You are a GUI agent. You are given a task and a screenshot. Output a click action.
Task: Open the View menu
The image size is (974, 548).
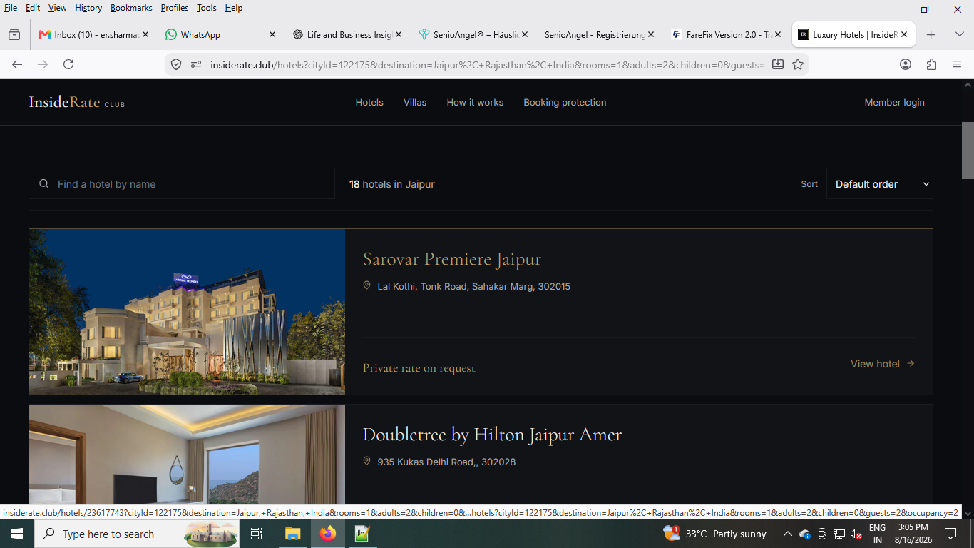pyautogui.click(x=57, y=8)
